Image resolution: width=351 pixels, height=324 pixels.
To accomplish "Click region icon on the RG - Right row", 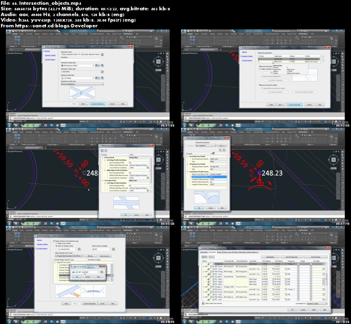I will click(209, 282).
